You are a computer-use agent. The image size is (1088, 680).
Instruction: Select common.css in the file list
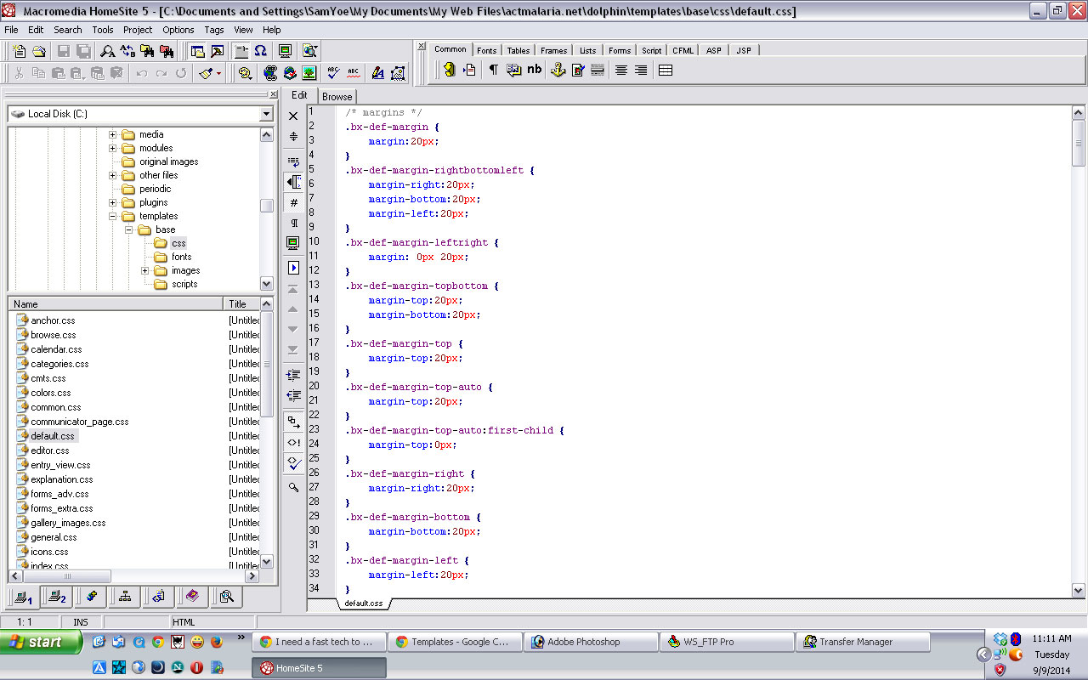coord(54,407)
